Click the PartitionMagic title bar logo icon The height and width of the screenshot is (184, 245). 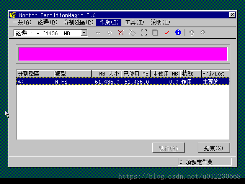coord(13,15)
